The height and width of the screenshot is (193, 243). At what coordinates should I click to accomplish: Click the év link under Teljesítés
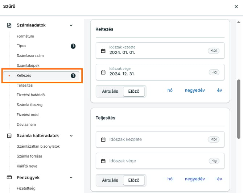point(219,179)
